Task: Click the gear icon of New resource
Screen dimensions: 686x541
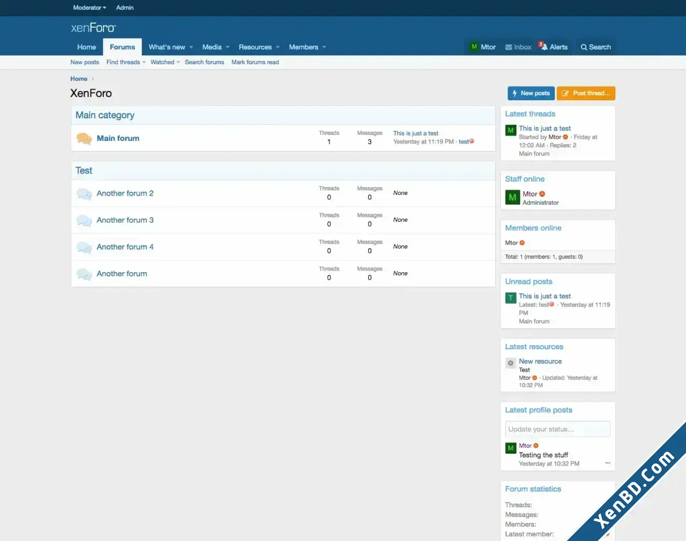Action: click(511, 363)
